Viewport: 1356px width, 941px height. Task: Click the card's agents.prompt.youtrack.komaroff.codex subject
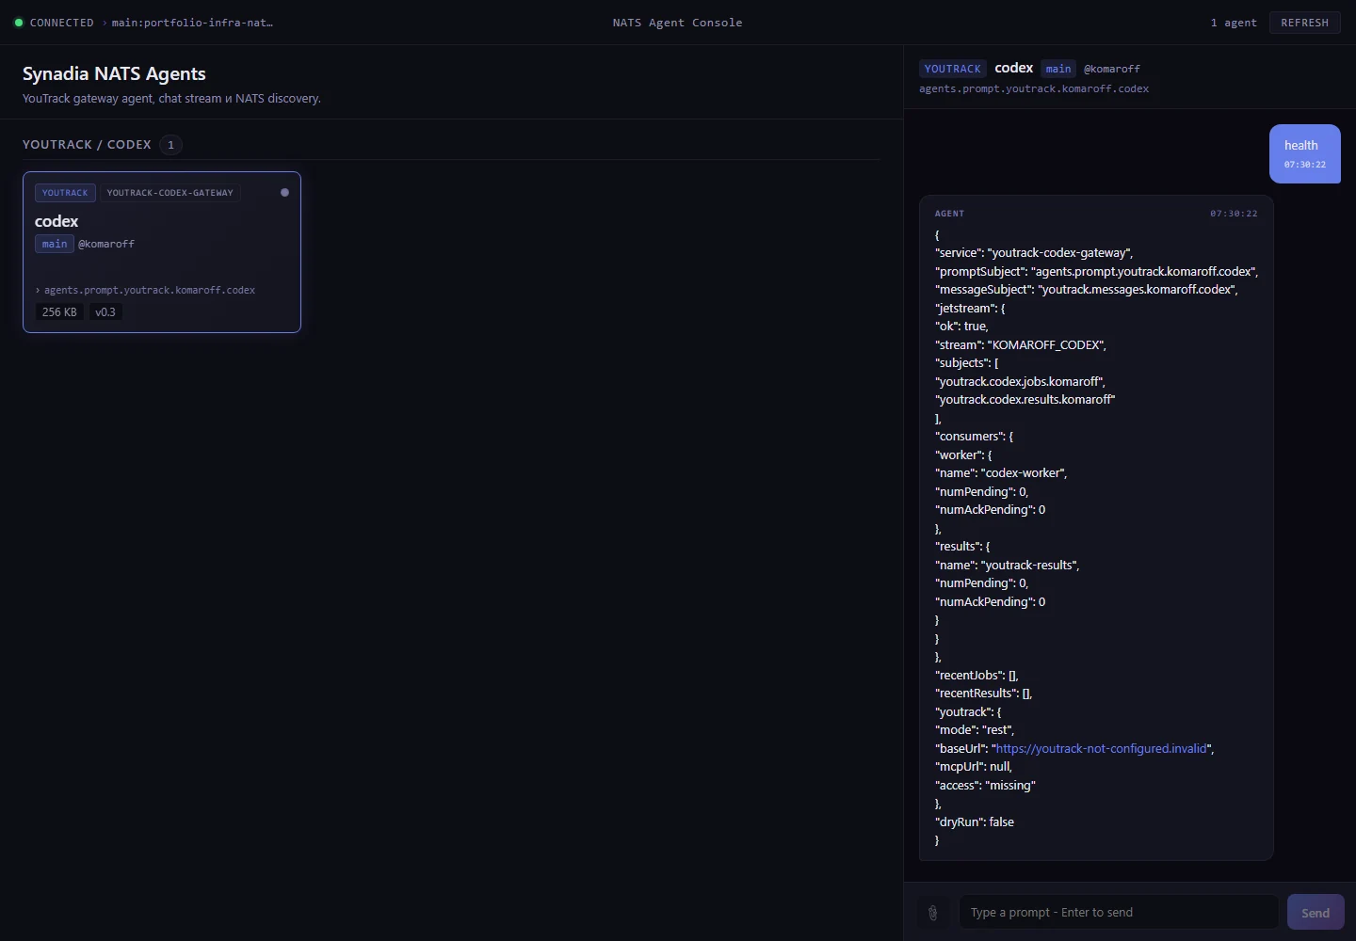(x=150, y=291)
